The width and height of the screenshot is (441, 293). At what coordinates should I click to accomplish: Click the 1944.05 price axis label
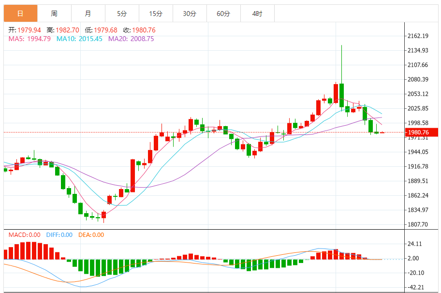[x=418, y=152]
